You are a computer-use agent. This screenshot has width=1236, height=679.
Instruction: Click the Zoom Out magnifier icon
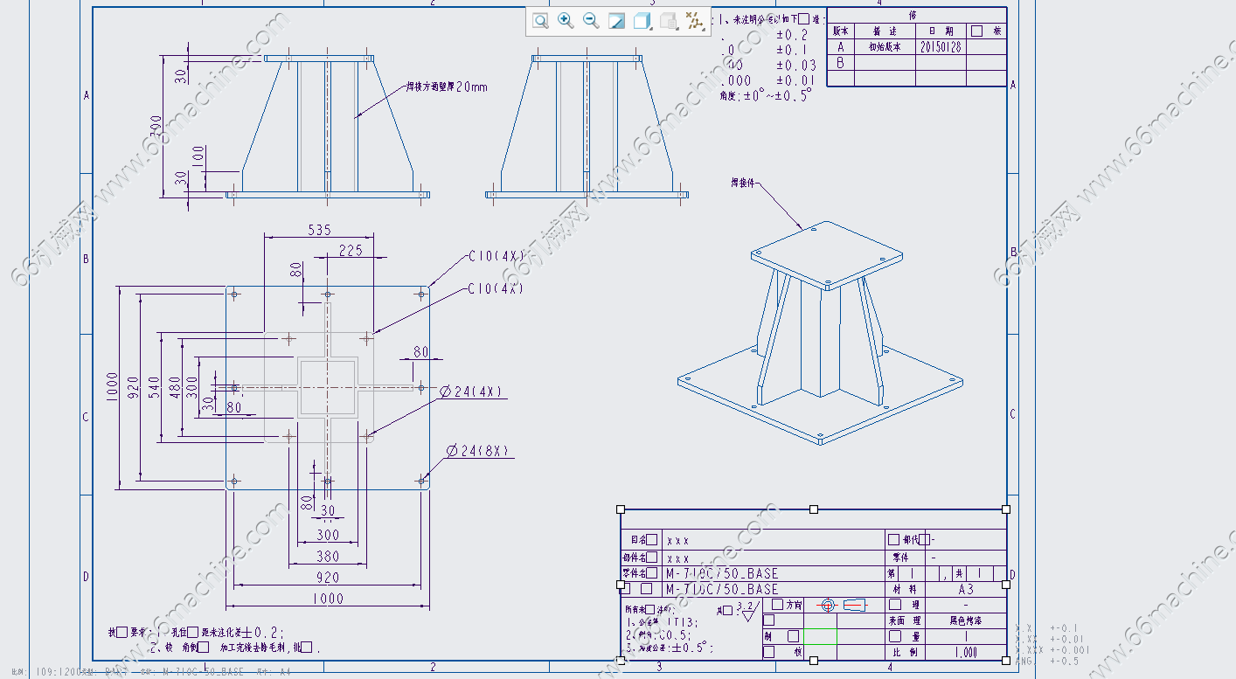point(591,21)
